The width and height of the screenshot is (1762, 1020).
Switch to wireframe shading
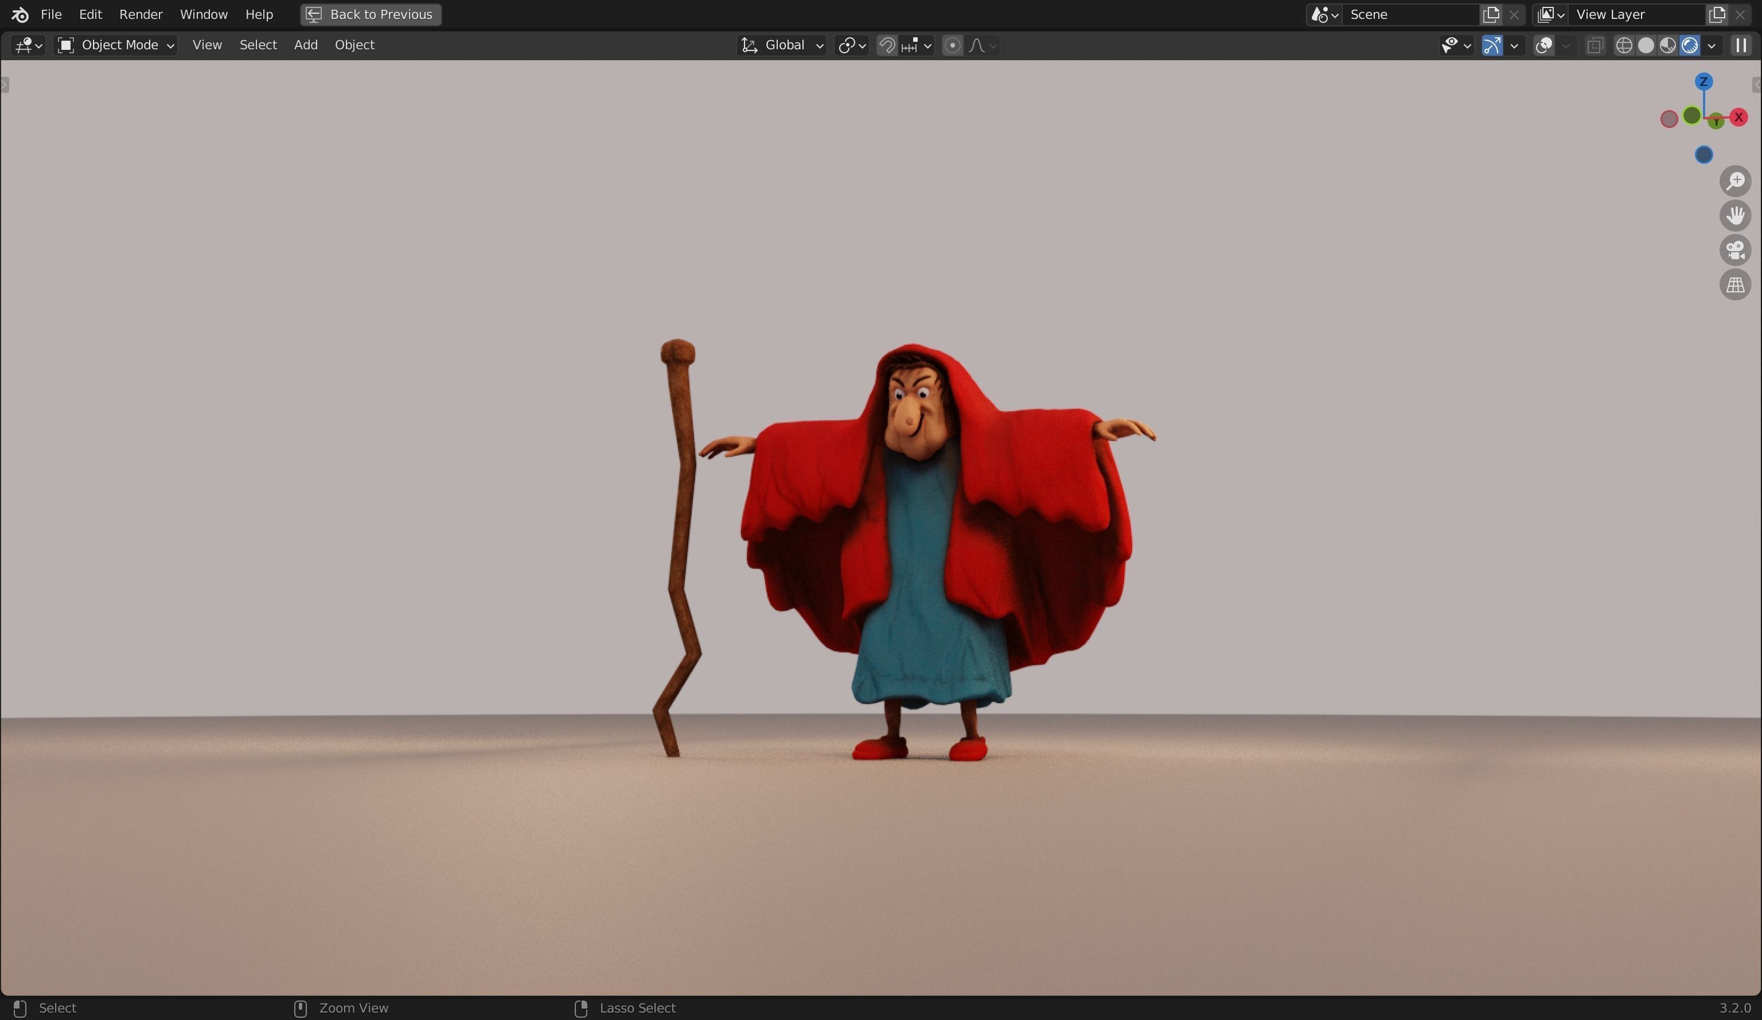coord(1624,45)
